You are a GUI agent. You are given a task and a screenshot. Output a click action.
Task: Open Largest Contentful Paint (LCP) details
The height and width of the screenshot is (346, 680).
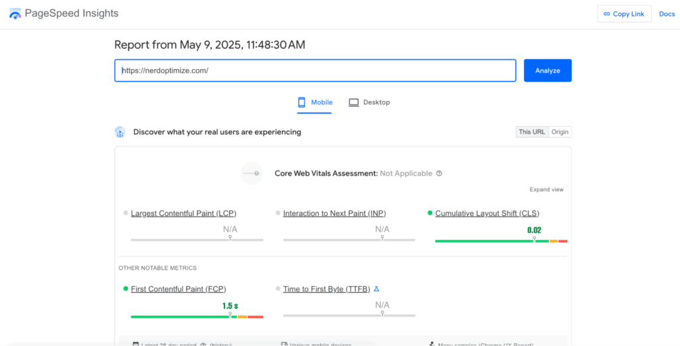click(x=183, y=213)
